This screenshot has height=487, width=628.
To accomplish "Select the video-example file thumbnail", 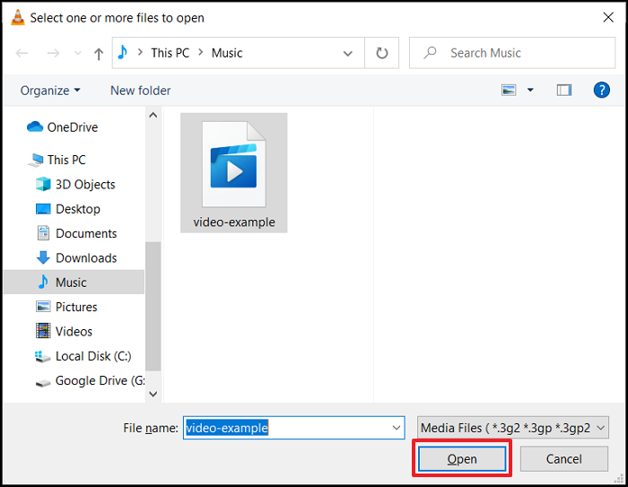I will coord(233,172).
